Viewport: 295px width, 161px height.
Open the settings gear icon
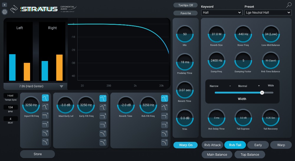tap(5, 12)
